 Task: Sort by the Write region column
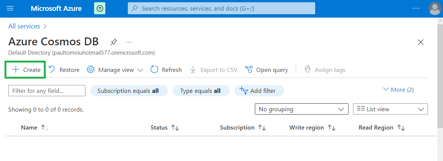[313, 128]
